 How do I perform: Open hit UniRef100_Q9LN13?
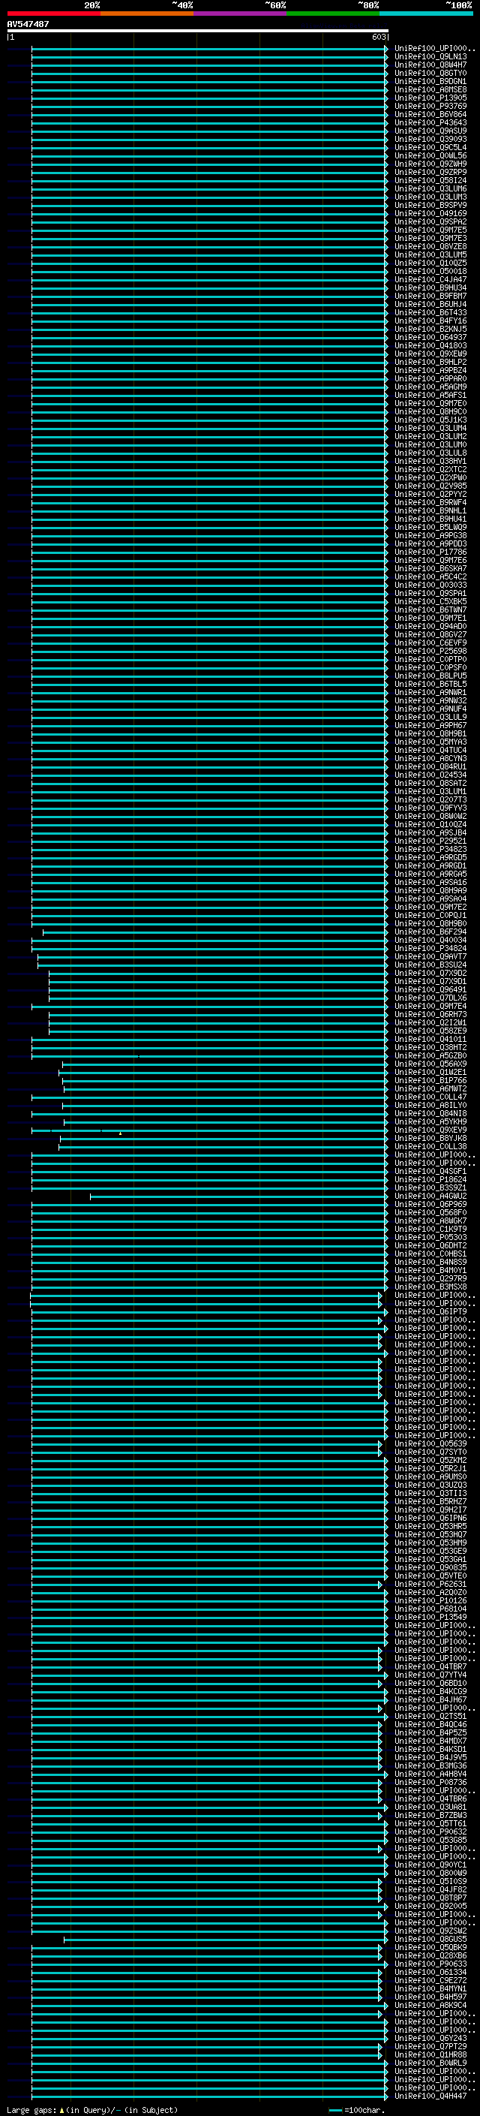[430, 58]
